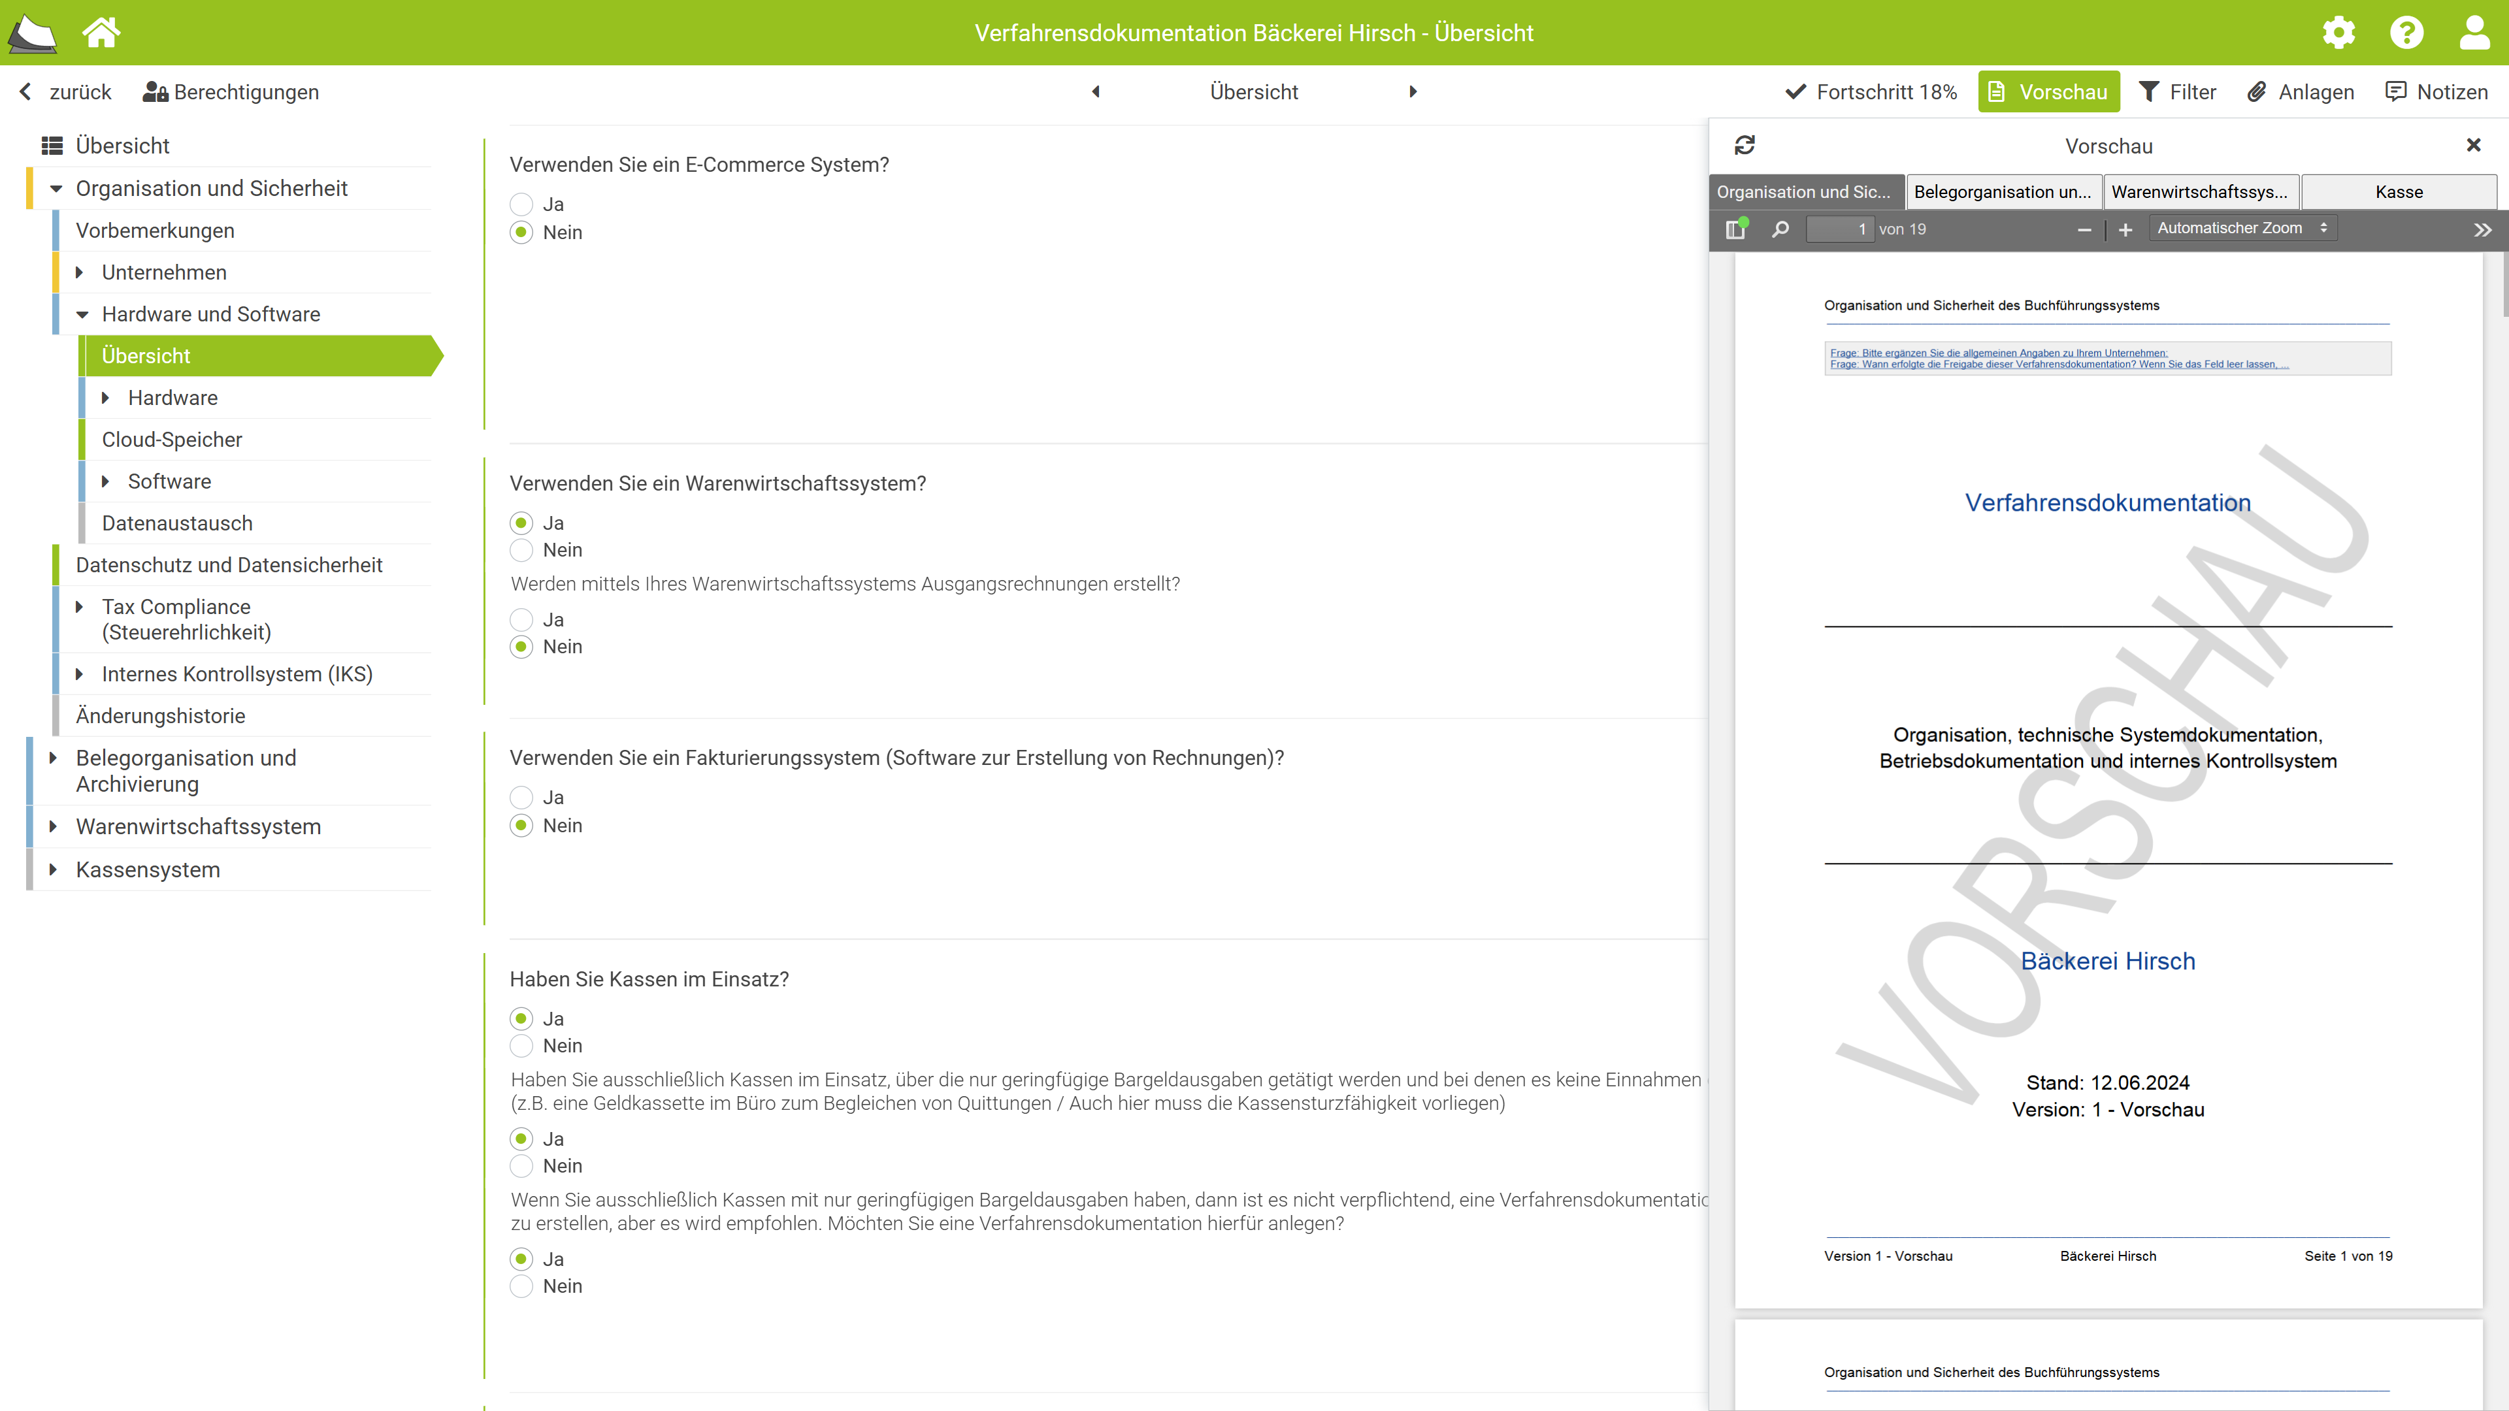Viewport: 2509px width, 1411px height.
Task: Select Ja for Kassen im Einsatz
Action: (x=521, y=1018)
